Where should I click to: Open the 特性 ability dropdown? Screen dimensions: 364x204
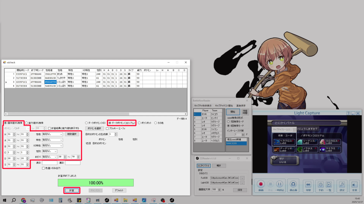pos(52,140)
